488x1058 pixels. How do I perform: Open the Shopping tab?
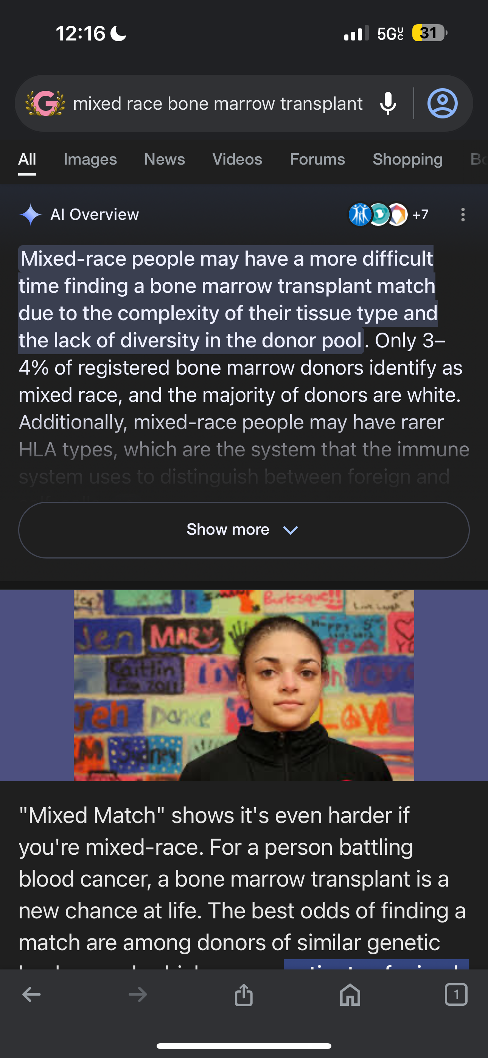(x=407, y=159)
